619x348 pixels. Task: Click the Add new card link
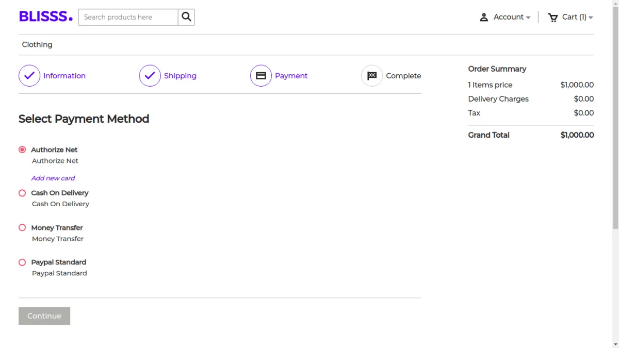coord(53,178)
